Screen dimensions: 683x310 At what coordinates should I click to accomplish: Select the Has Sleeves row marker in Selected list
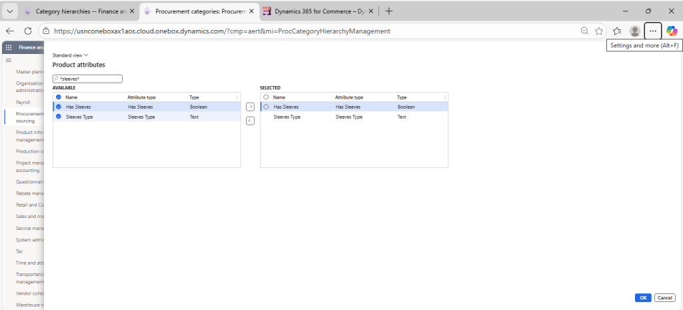(x=266, y=107)
